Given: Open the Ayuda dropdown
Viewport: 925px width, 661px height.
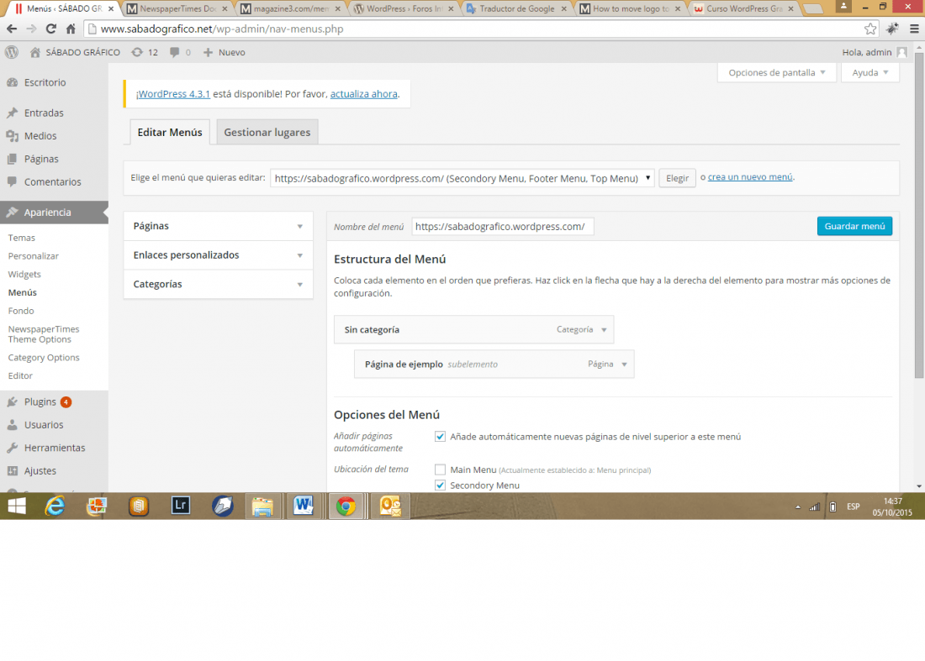Looking at the screenshot, I should (870, 72).
